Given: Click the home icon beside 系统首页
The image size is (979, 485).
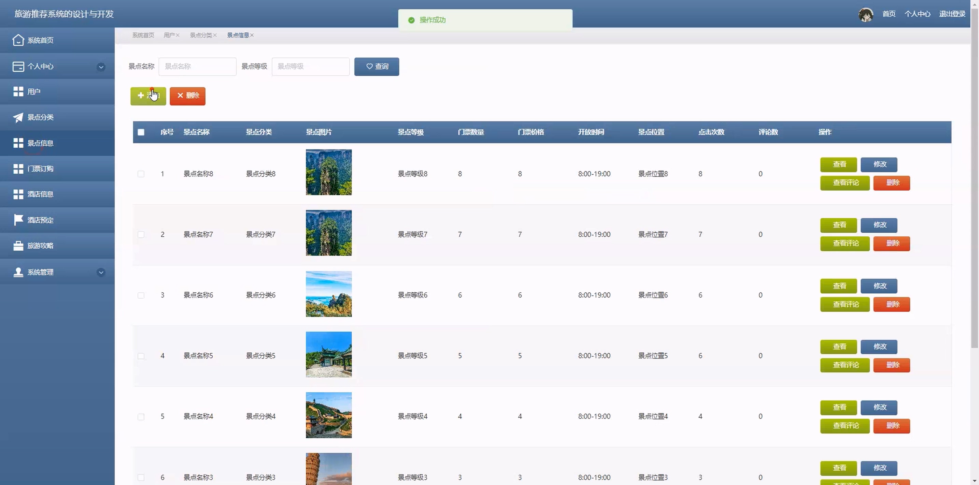Looking at the screenshot, I should point(18,40).
